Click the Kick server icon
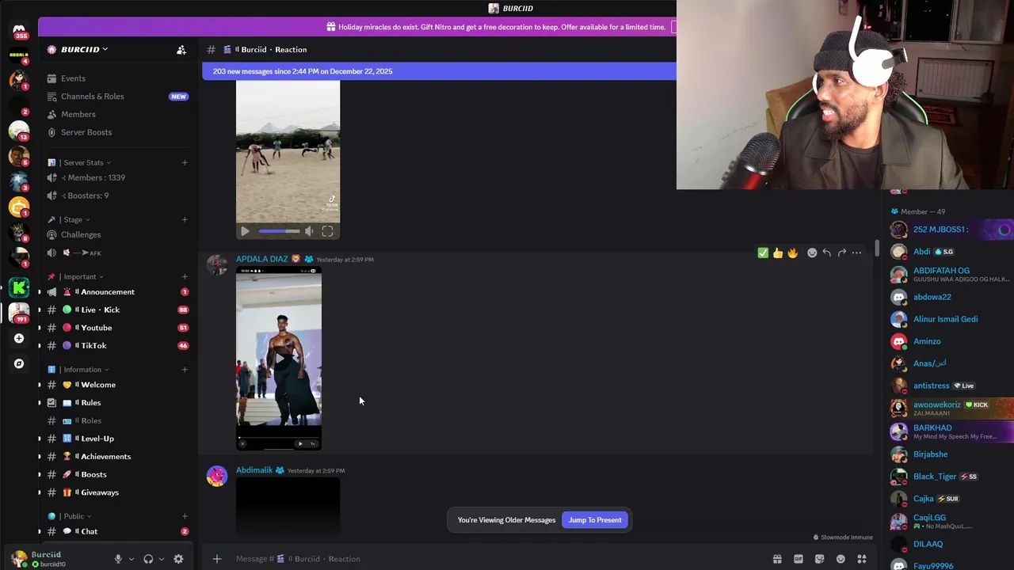This screenshot has height=570, width=1014. point(19,287)
